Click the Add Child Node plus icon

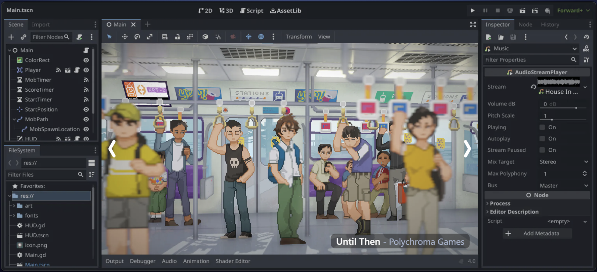tap(11, 37)
